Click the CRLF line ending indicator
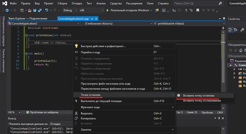 coord(220,112)
